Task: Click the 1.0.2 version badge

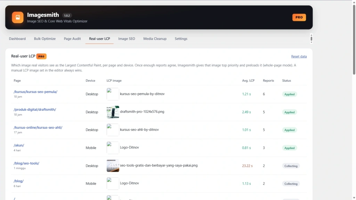Action: coord(67,16)
